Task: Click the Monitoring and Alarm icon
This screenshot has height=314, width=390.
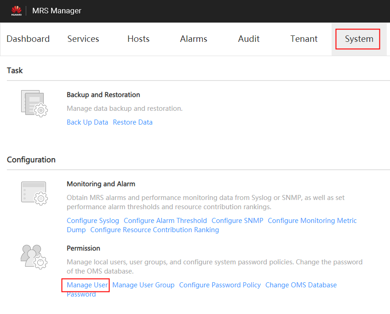Action: (x=34, y=193)
